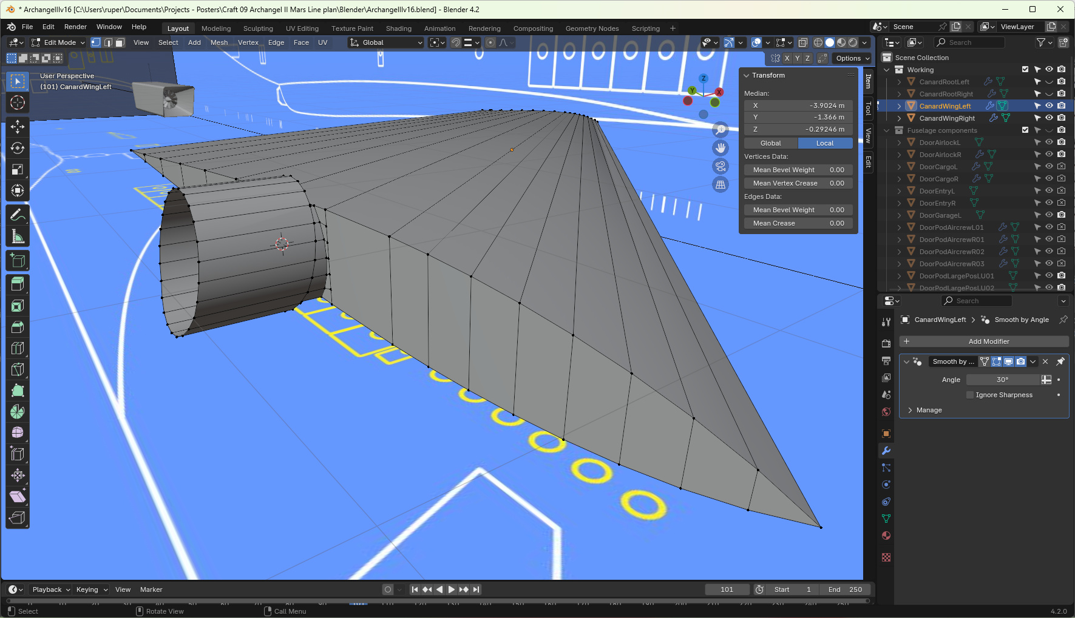Toggle X-ray view in header
The height and width of the screenshot is (618, 1075).
click(803, 42)
